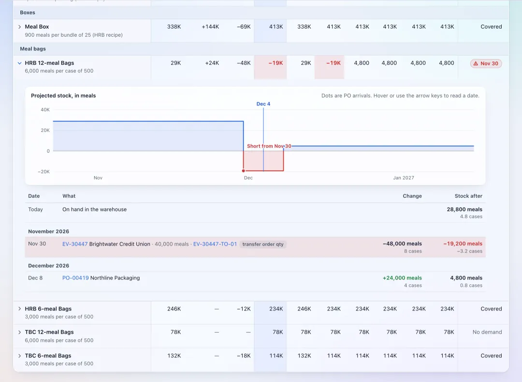
Task: Click the Dec 4 chart marker label
Action: 263,104
